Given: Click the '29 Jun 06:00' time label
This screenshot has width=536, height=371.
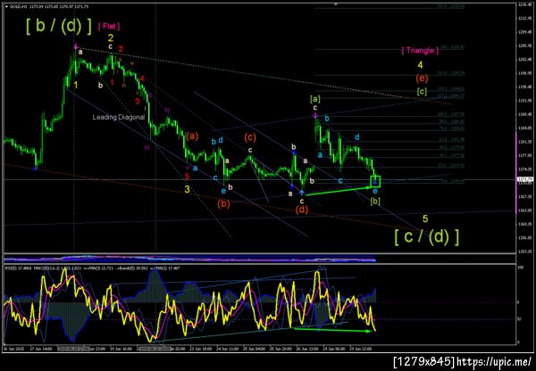Looking at the screenshot, I should pyautogui.click(x=333, y=350).
